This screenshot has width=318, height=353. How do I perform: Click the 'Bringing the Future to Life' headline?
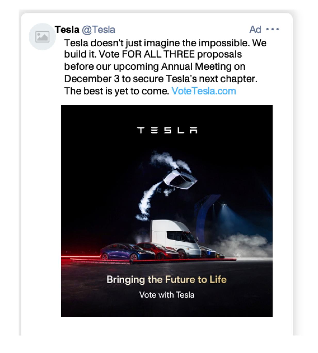pos(167,279)
